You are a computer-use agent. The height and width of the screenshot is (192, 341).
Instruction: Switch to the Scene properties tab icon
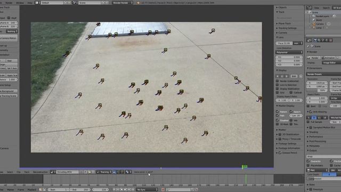[323, 41]
